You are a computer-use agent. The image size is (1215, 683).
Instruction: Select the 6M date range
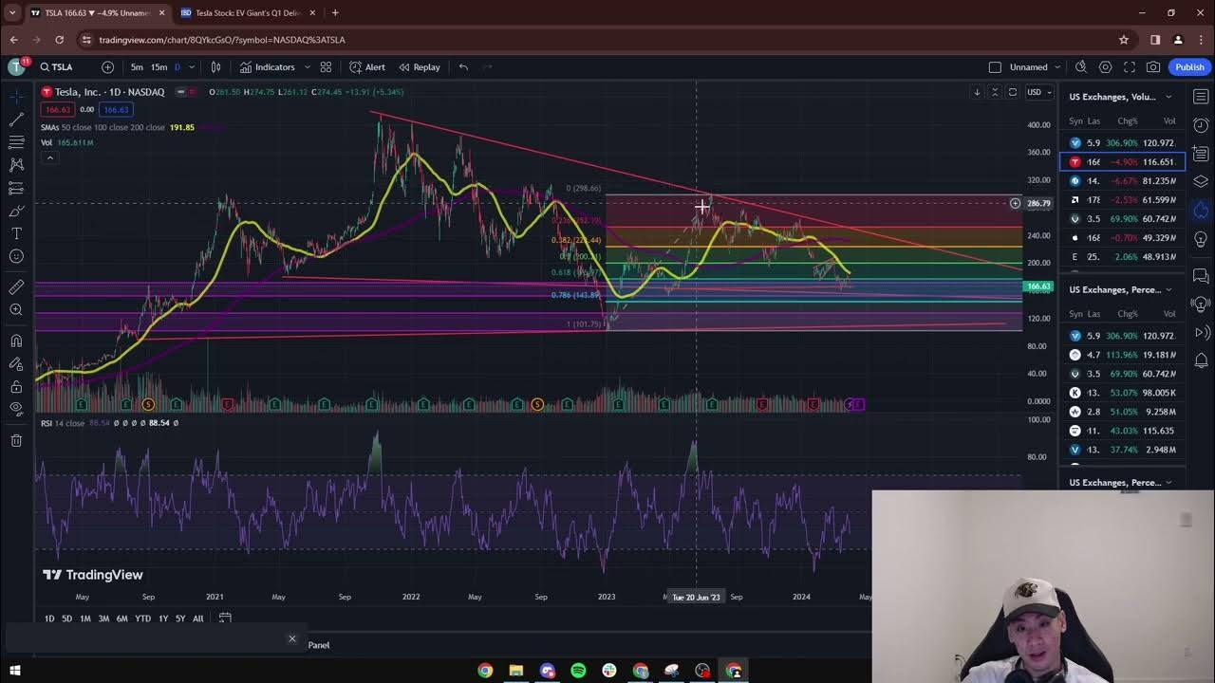121,618
